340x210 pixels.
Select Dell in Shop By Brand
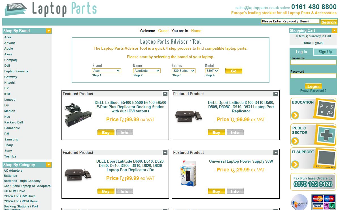point(7,66)
